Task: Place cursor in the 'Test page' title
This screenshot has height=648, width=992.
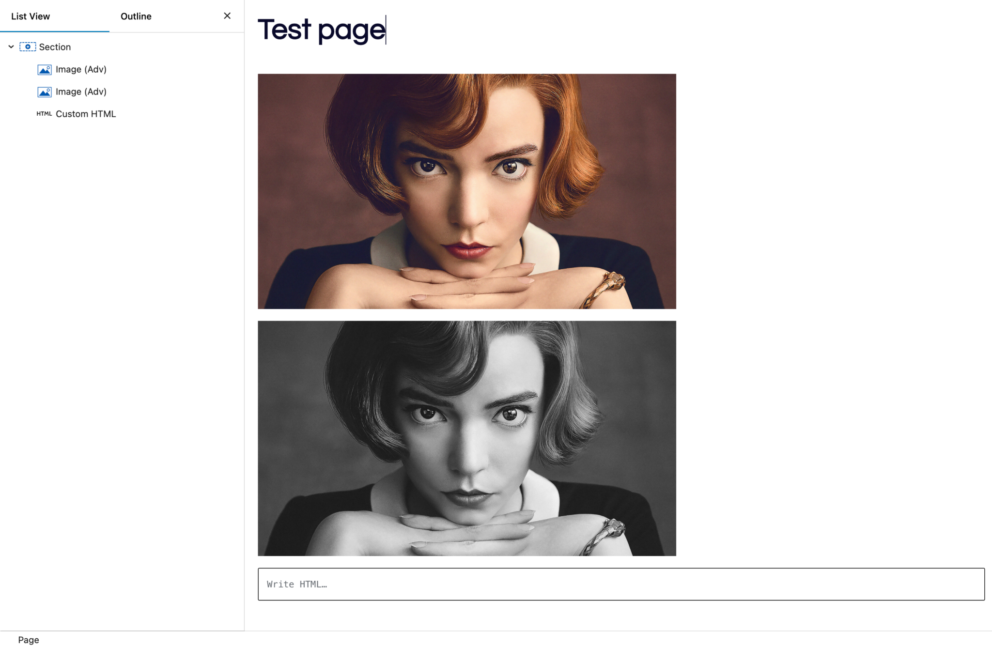Action: tap(321, 31)
